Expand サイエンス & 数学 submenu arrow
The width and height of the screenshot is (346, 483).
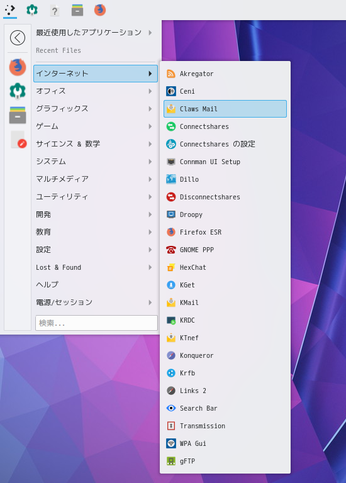(x=150, y=144)
